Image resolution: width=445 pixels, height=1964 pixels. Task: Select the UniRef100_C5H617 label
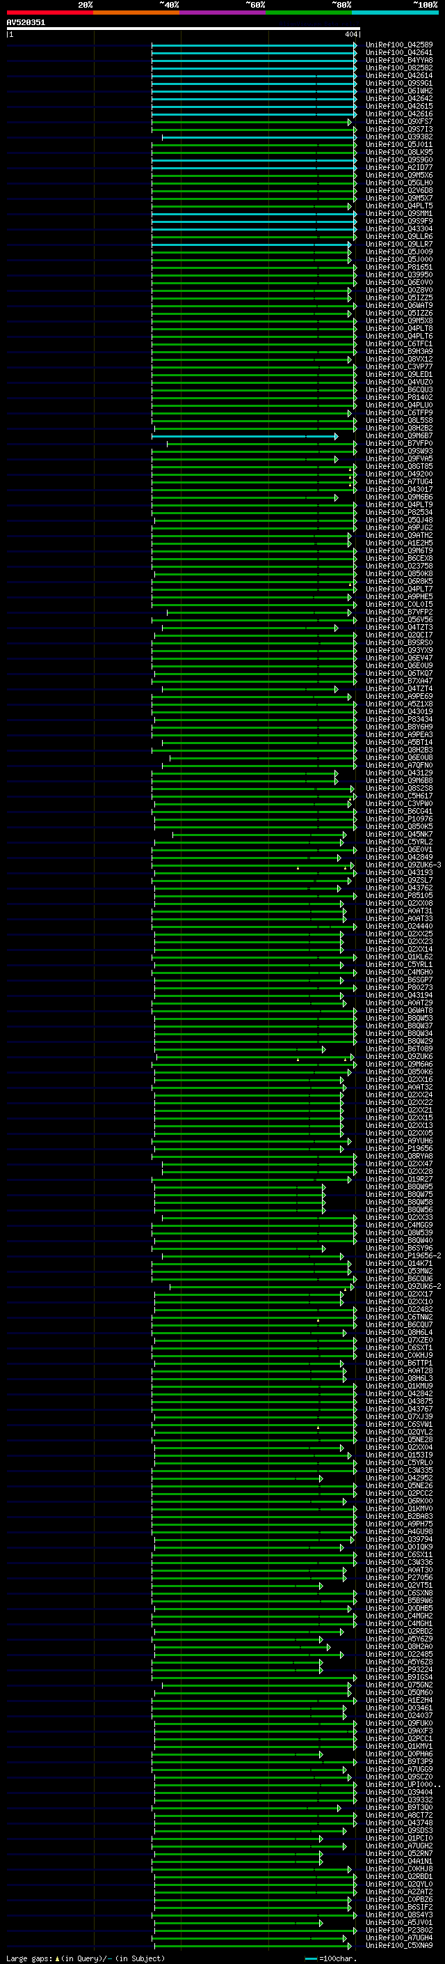[399, 796]
